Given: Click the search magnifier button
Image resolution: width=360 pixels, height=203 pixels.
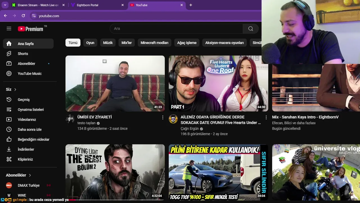Looking at the screenshot, I should (x=251, y=28).
